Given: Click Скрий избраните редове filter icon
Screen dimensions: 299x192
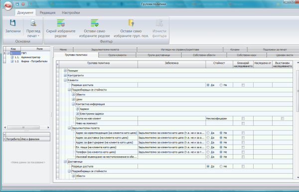Looking at the screenshot, I should pyautogui.click(x=61, y=23).
